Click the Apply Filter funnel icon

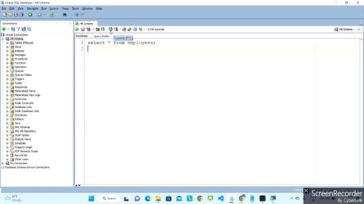18,29
